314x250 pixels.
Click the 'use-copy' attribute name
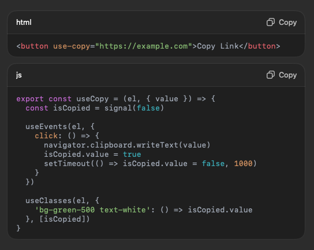[72, 46]
